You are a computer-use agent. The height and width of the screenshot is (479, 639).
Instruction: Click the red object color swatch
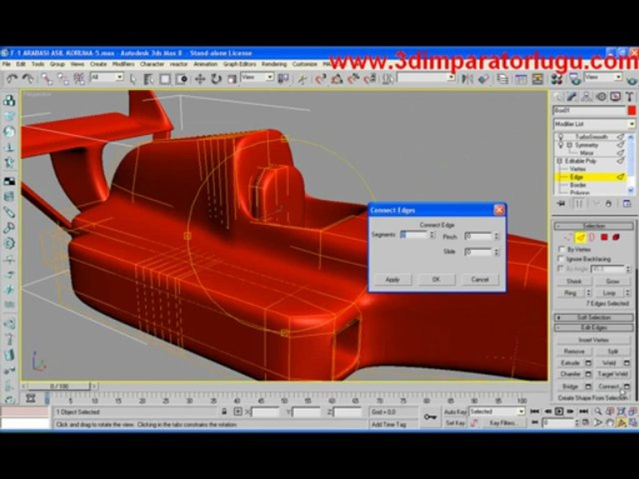[x=631, y=110]
